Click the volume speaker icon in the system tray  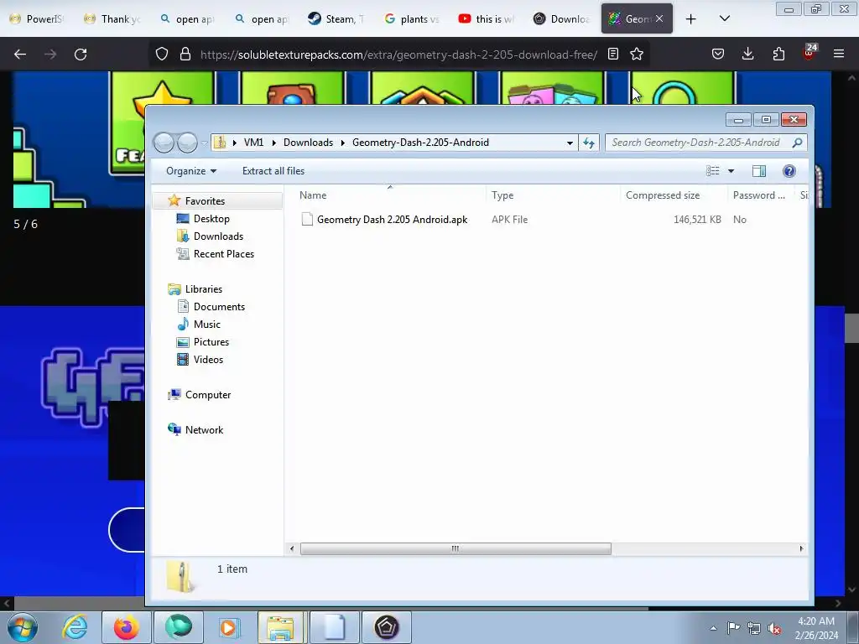tap(774, 628)
